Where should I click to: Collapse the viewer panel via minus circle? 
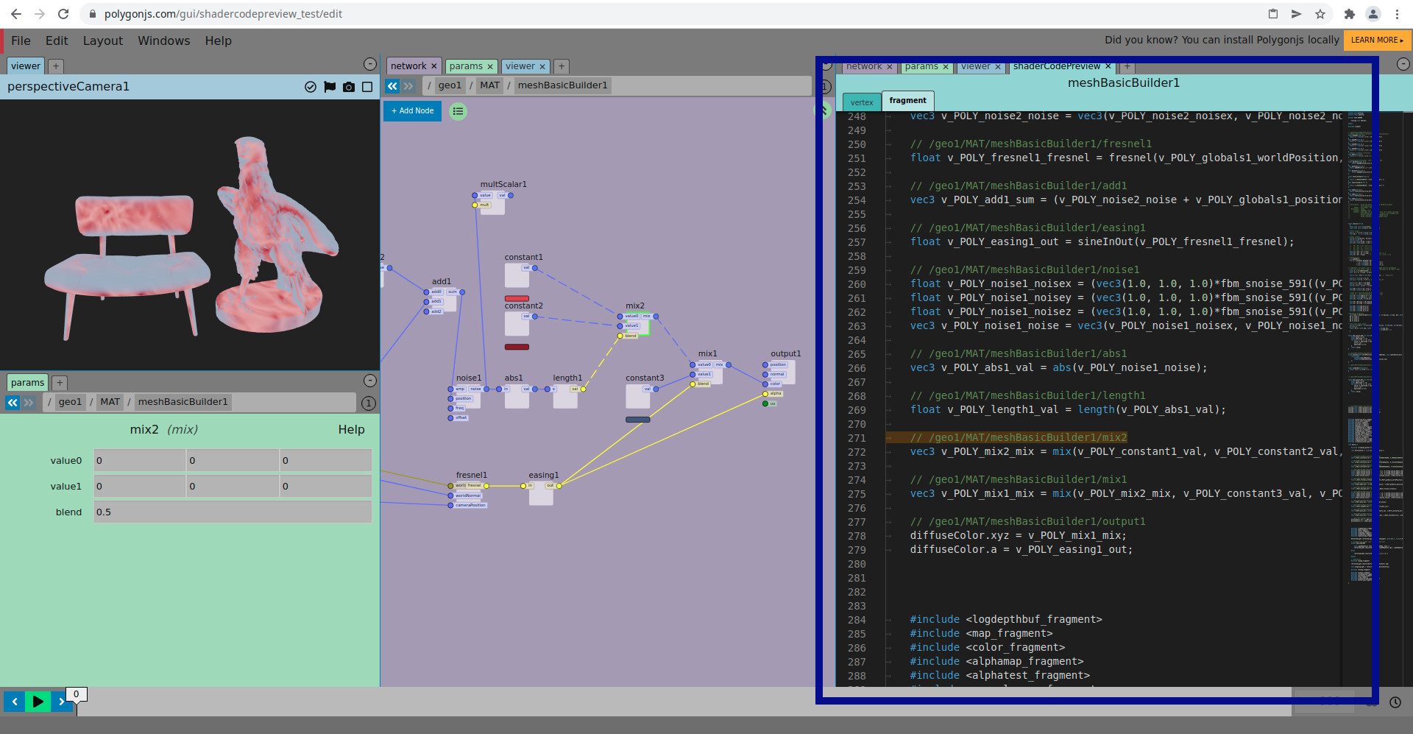pos(370,65)
